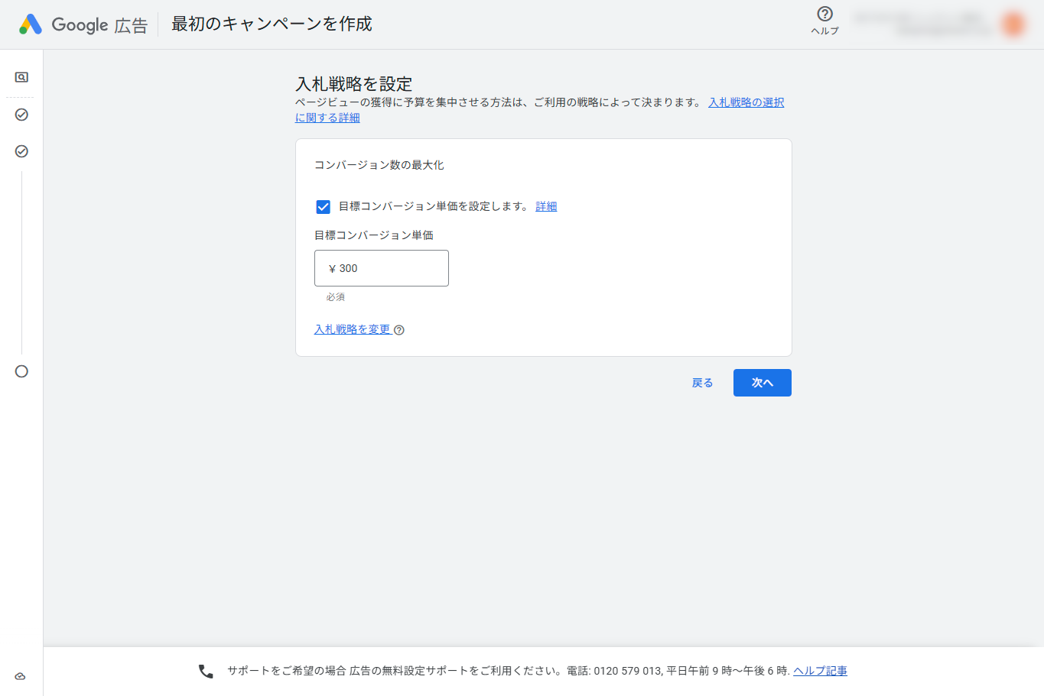1044x696 pixels.
Task: Click the cloud save status icon in sidebar
Action: click(20, 675)
